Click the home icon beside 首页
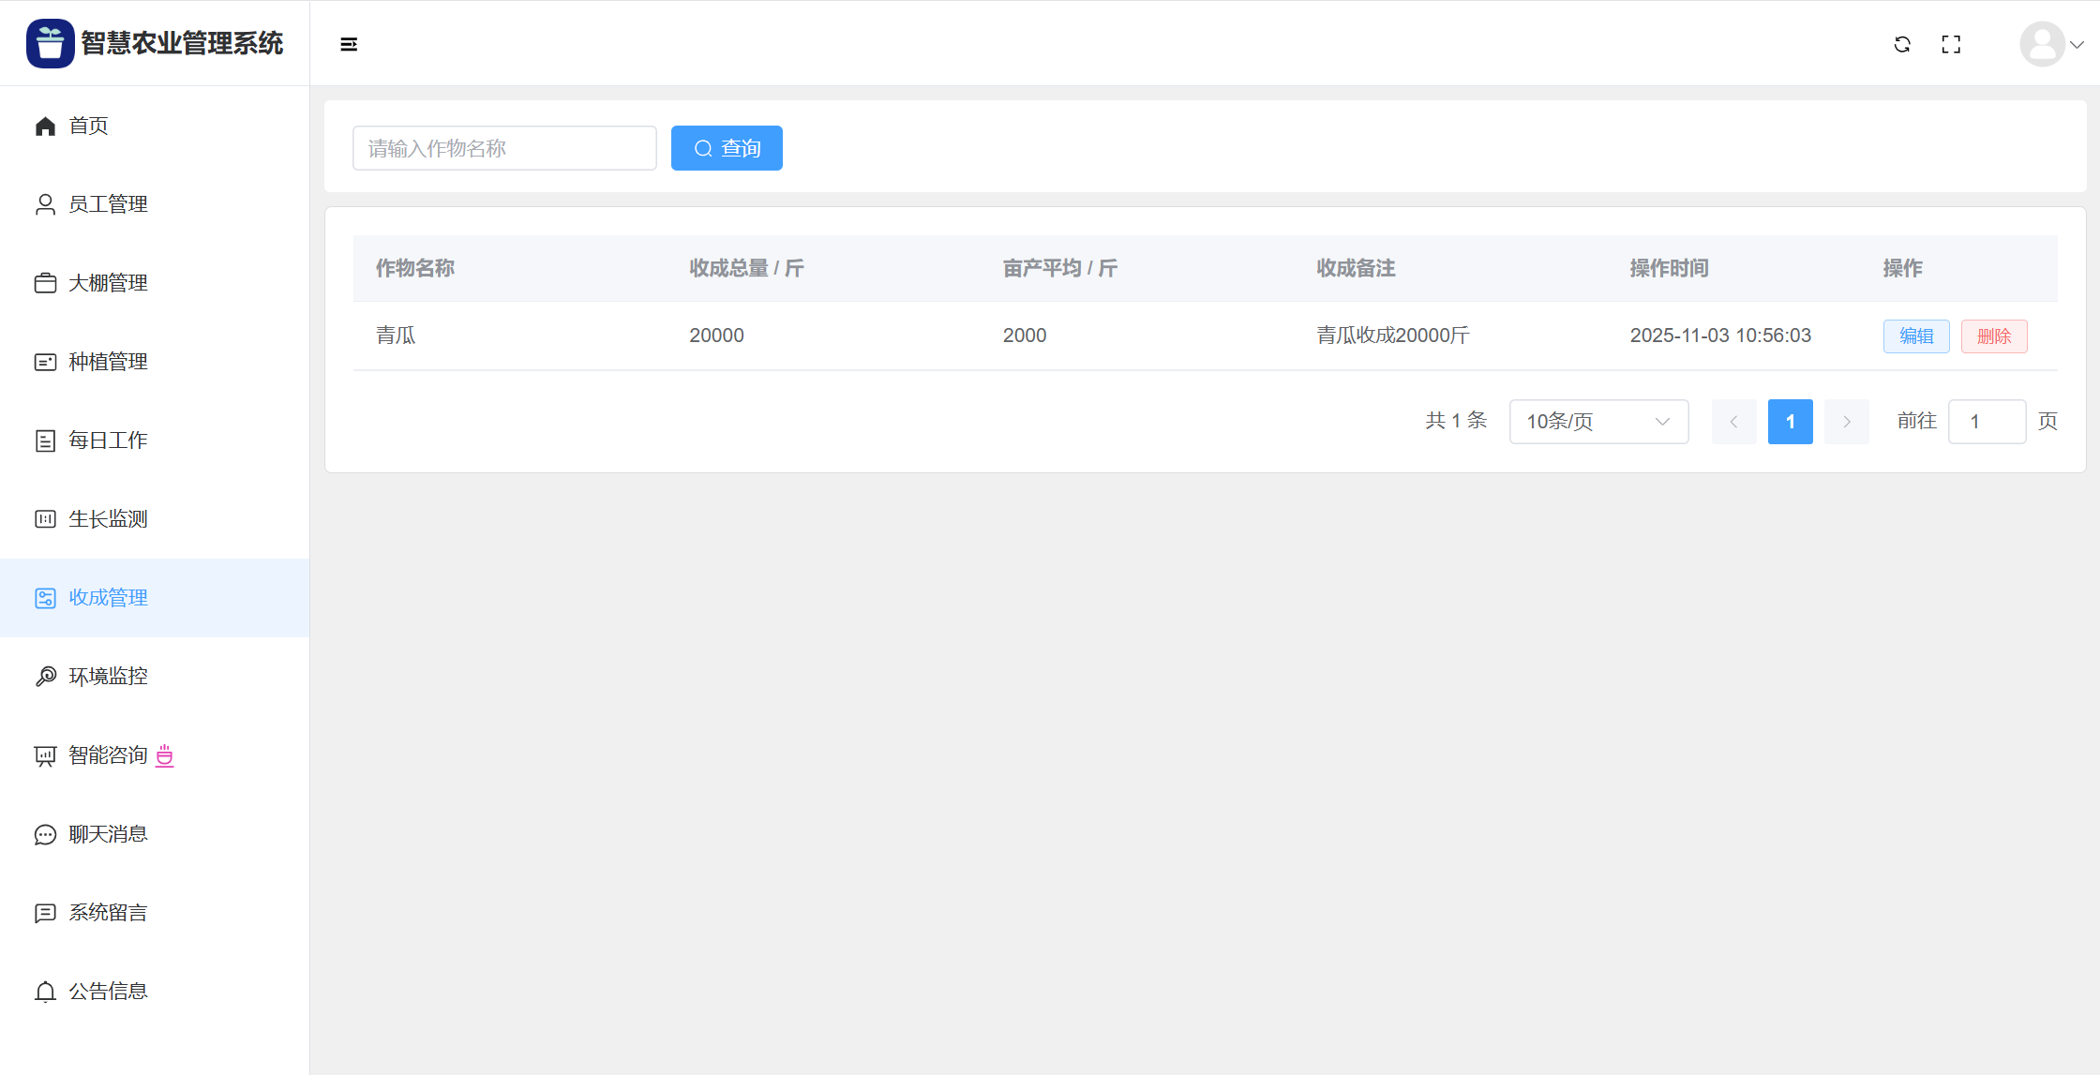The image size is (2100, 1075). coord(45,126)
